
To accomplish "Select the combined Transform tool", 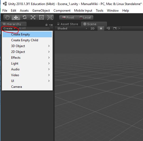I will coord(50,17).
